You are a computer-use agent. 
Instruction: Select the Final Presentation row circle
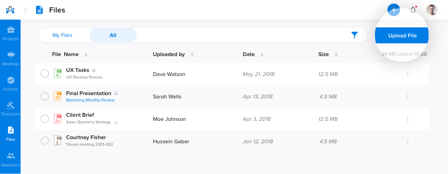pyautogui.click(x=45, y=96)
